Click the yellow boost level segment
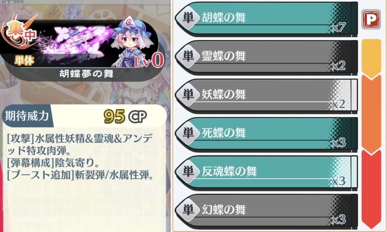387x232 pixels. click(372, 58)
